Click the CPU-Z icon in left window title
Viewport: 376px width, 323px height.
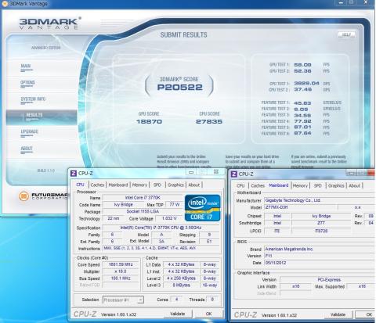click(x=74, y=174)
